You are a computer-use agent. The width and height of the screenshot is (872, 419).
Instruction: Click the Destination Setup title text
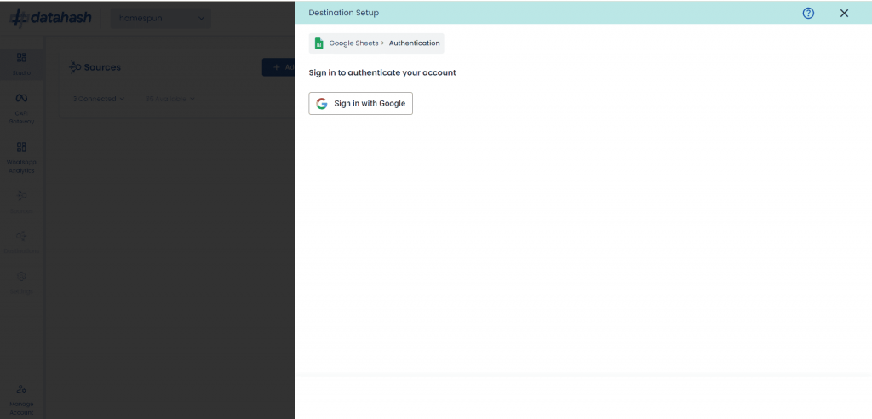[344, 13]
